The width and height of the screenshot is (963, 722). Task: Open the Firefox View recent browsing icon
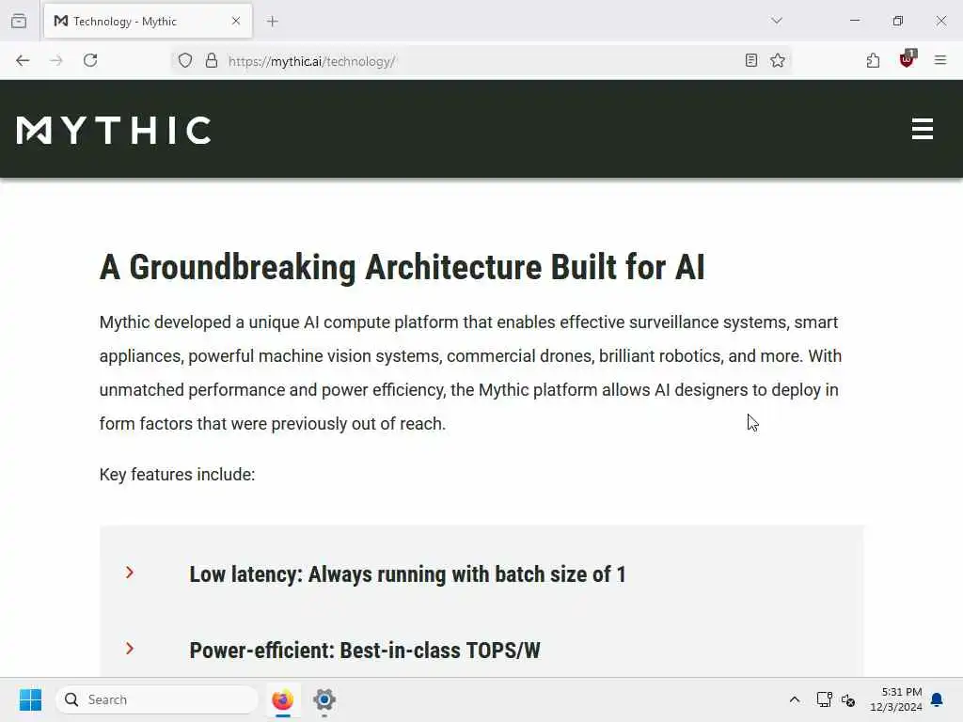click(x=19, y=21)
